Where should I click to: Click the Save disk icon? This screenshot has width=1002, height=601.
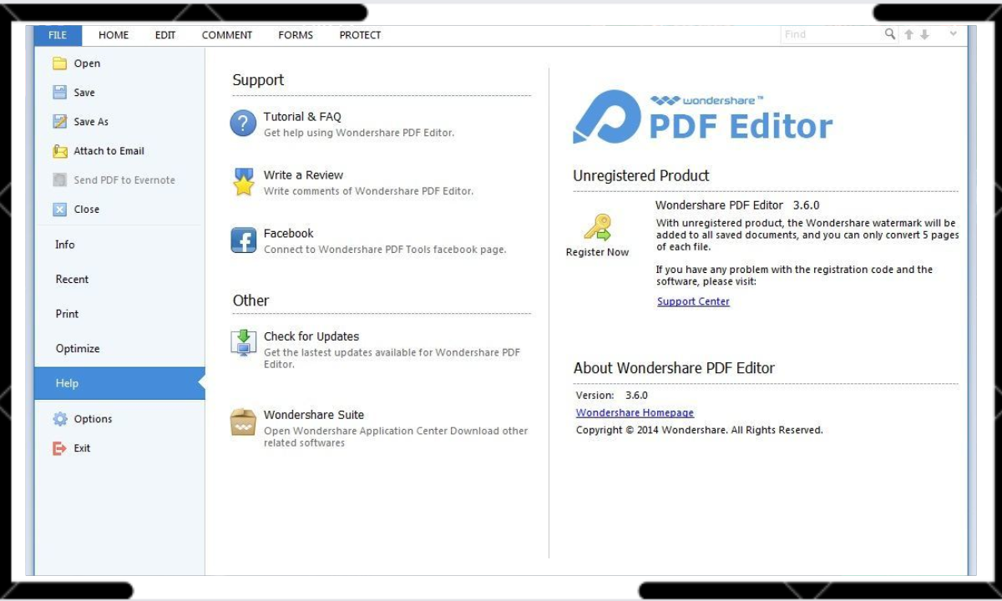click(x=59, y=93)
